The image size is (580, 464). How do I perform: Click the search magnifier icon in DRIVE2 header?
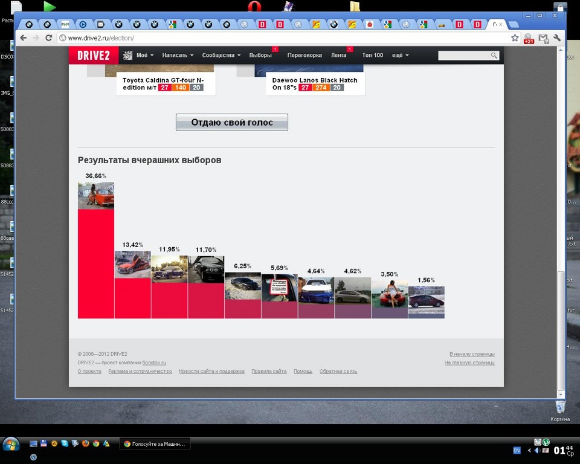(x=494, y=56)
